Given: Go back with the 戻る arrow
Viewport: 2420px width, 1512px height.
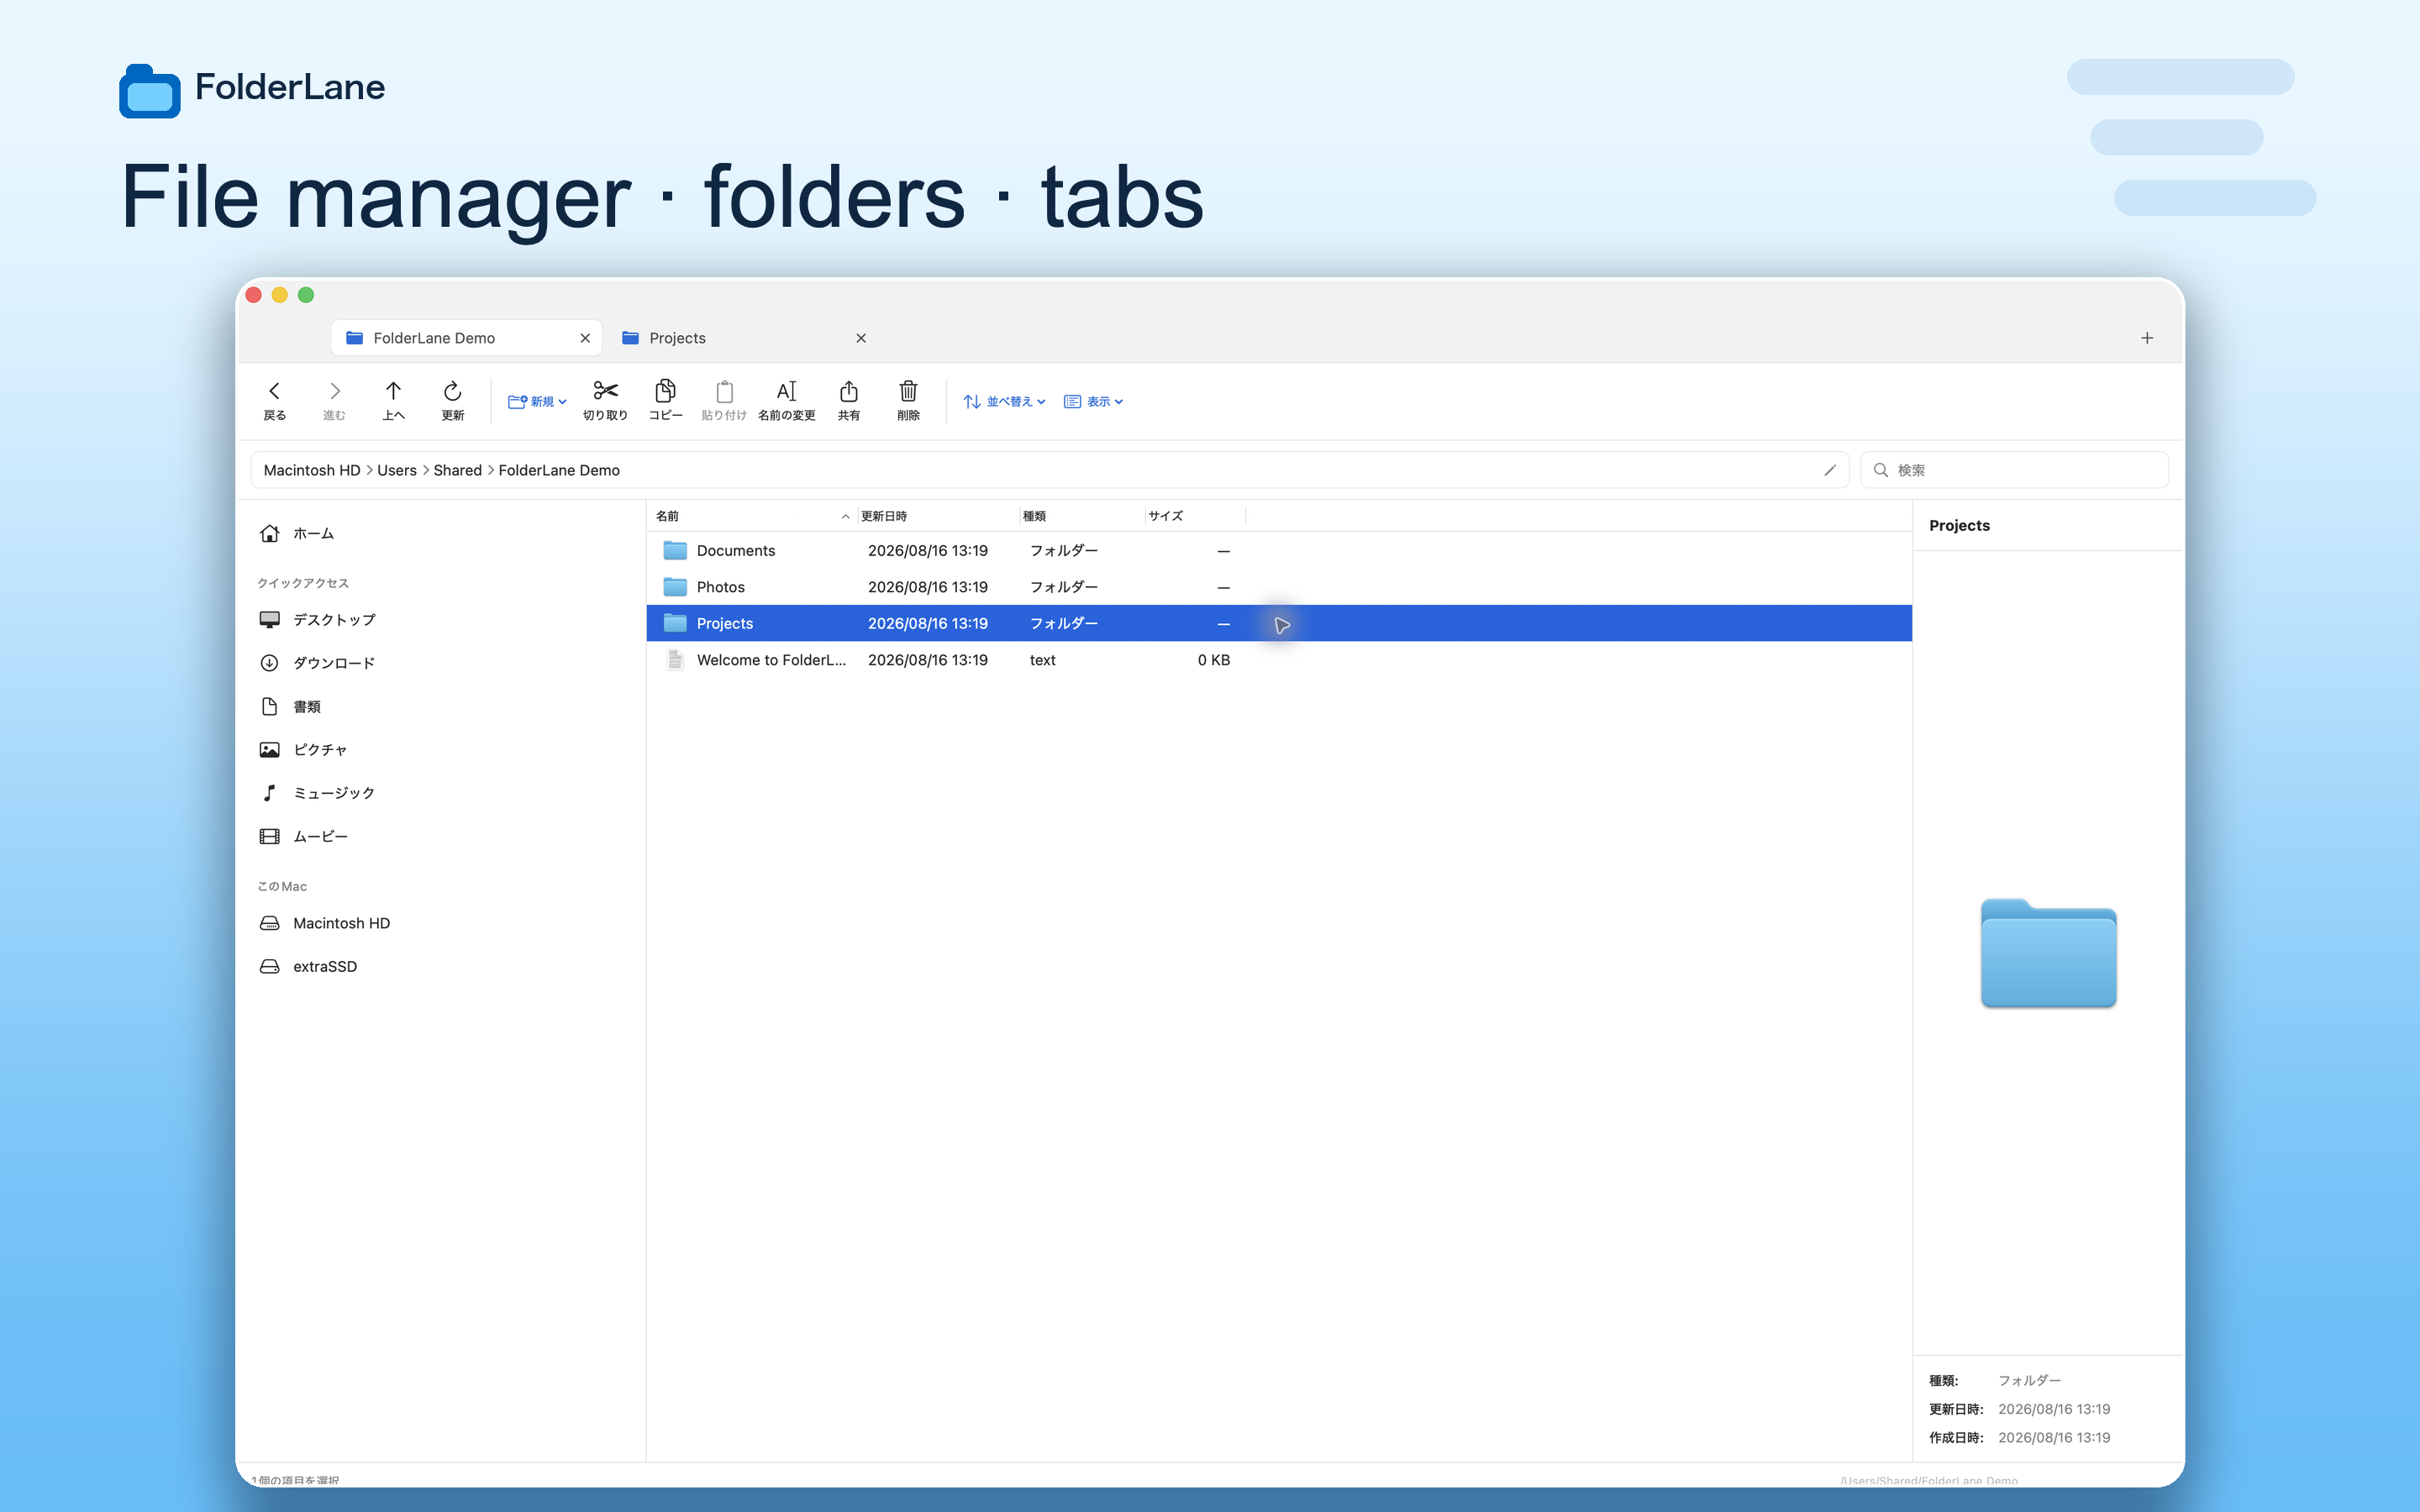Looking at the screenshot, I should coord(274,400).
